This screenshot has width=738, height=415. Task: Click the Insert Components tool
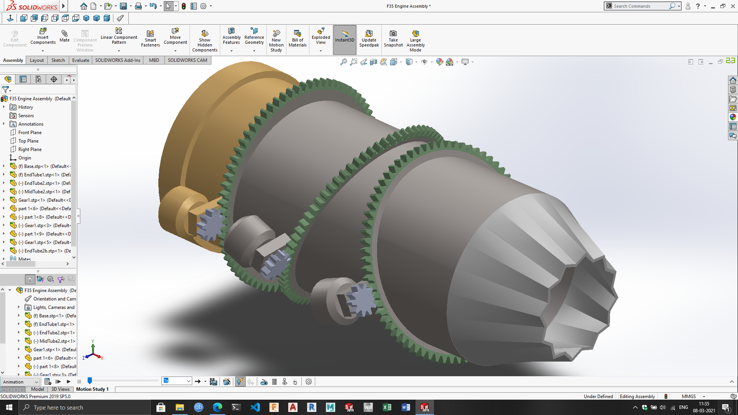click(43, 36)
